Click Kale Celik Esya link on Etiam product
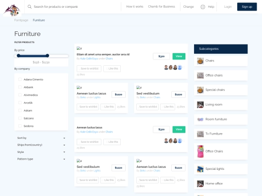Image resolution: width=262 pixels, height=196 pixels. click(89, 59)
